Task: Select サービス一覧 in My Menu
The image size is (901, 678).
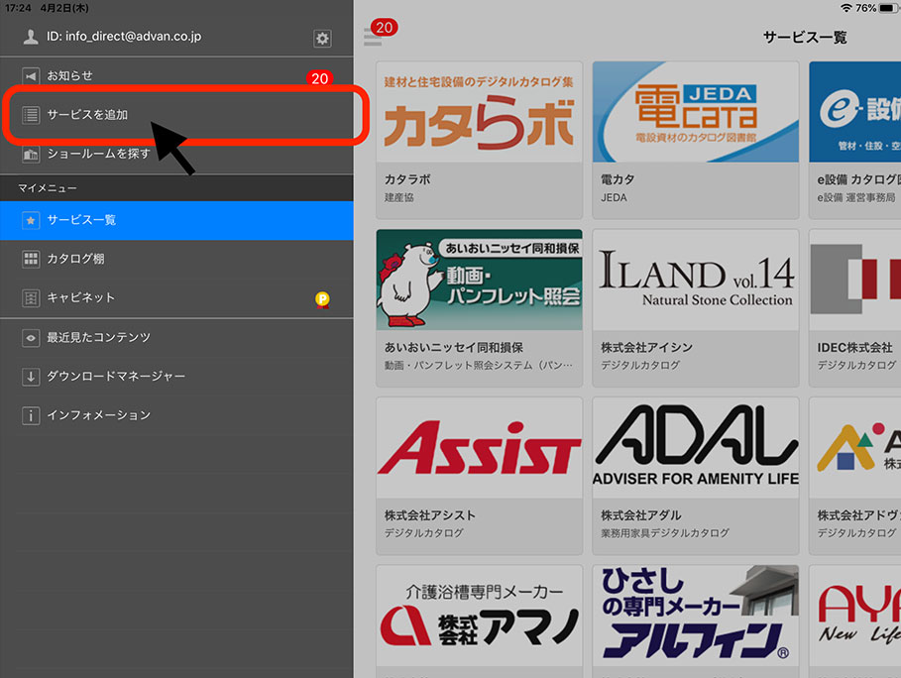Action: [177, 220]
